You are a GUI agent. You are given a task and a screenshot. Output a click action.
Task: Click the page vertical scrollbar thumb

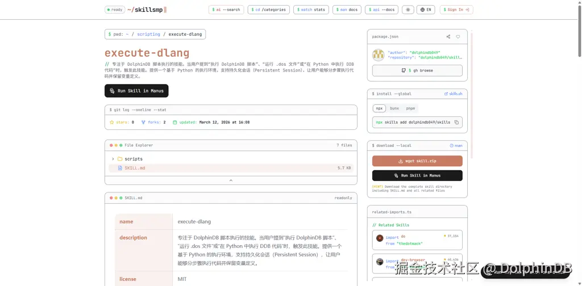click(x=579, y=31)
